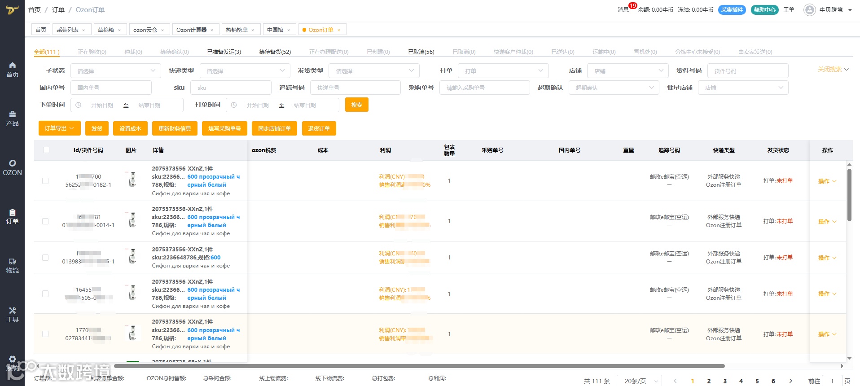Expand the 订单导出 dropdown button
The image size is (860, 386).
[59, 128]
